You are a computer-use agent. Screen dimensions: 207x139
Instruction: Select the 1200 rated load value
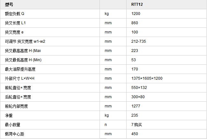136,14
